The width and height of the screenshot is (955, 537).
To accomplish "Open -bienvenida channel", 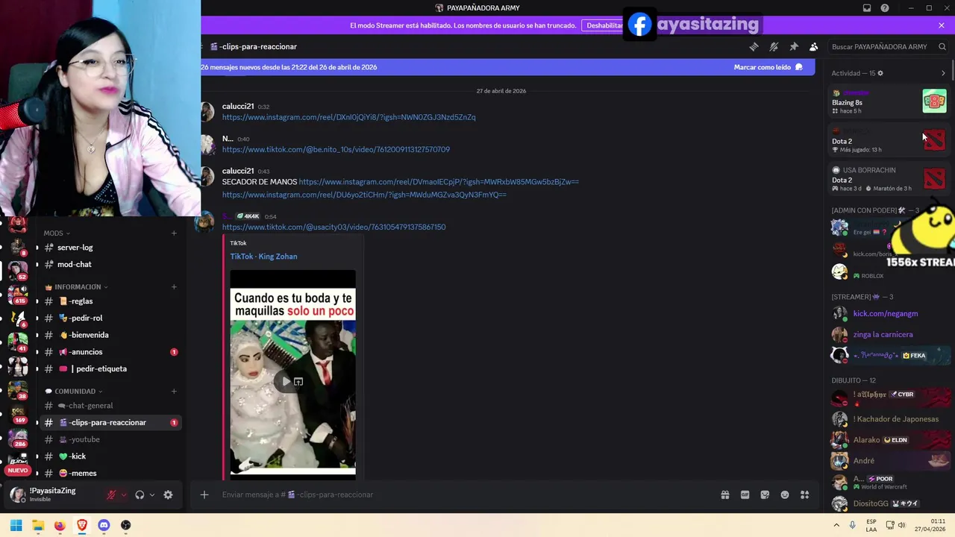I will pos(110,336).
